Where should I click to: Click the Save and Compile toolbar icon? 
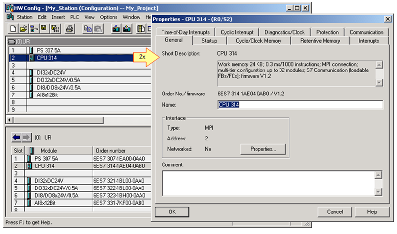click(x=55, y=29)
